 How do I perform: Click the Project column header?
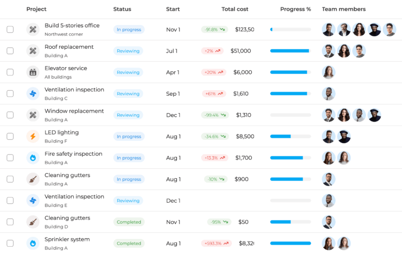pos(36,9)
